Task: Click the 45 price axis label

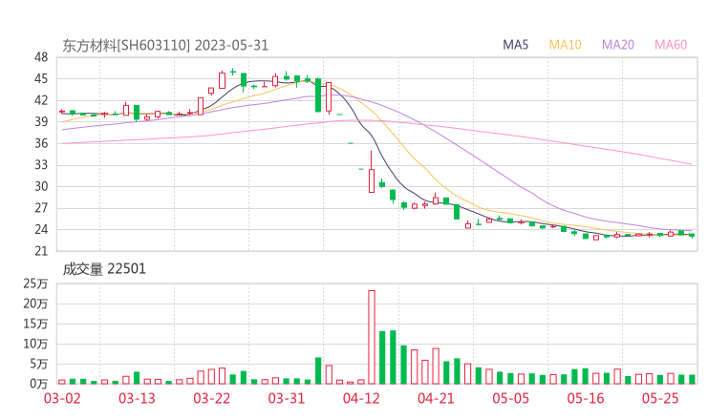Action: (x=41, y=79)
